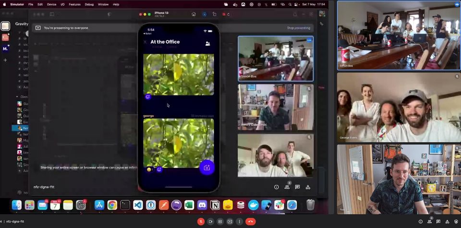This screenshot has width=461, height=228.
Task: Open Discord from the Dock
Action: [x=202, y=205]
